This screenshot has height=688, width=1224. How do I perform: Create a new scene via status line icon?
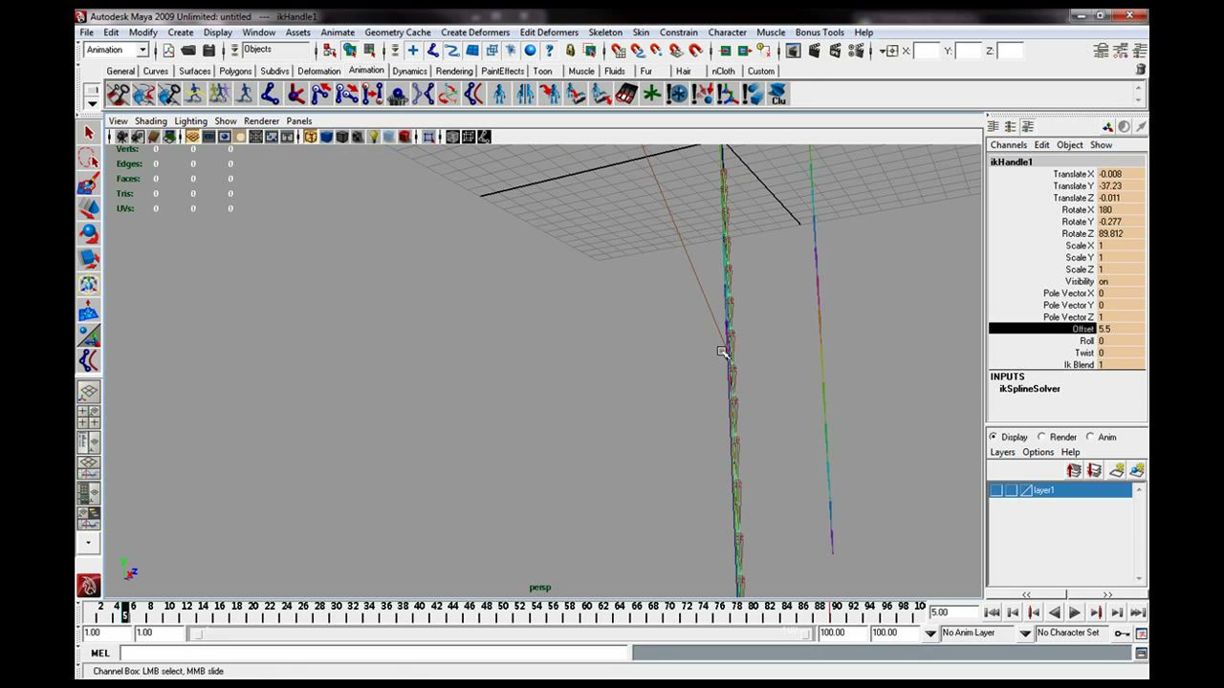[168, 51]
